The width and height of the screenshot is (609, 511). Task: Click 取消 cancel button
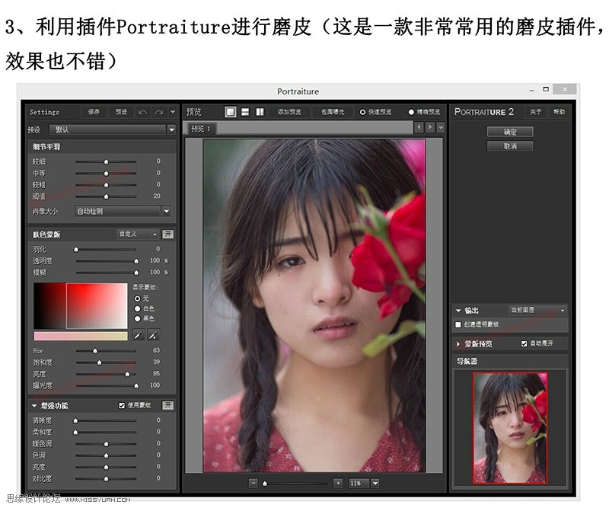(510, 146)
